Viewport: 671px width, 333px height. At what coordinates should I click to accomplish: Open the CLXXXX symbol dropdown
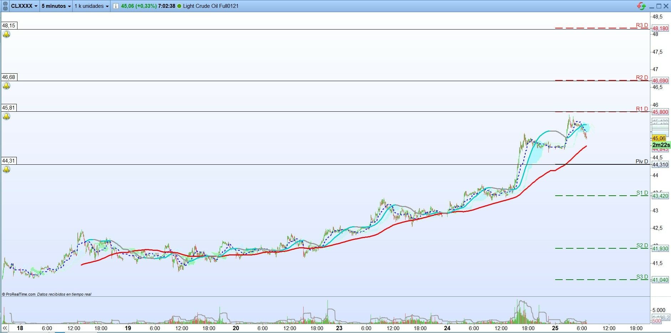24,6
